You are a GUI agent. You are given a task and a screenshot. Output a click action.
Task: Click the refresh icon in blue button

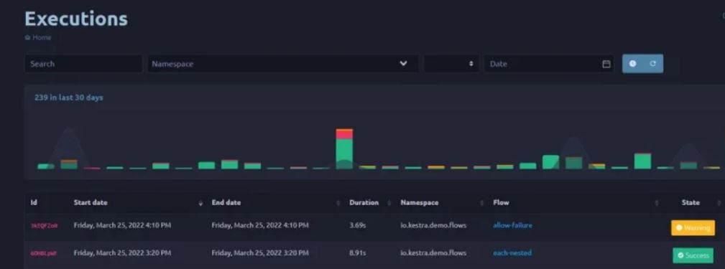pos(653,64)
